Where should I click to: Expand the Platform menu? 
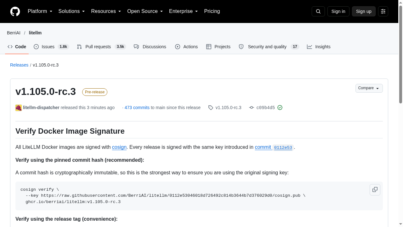40,11
